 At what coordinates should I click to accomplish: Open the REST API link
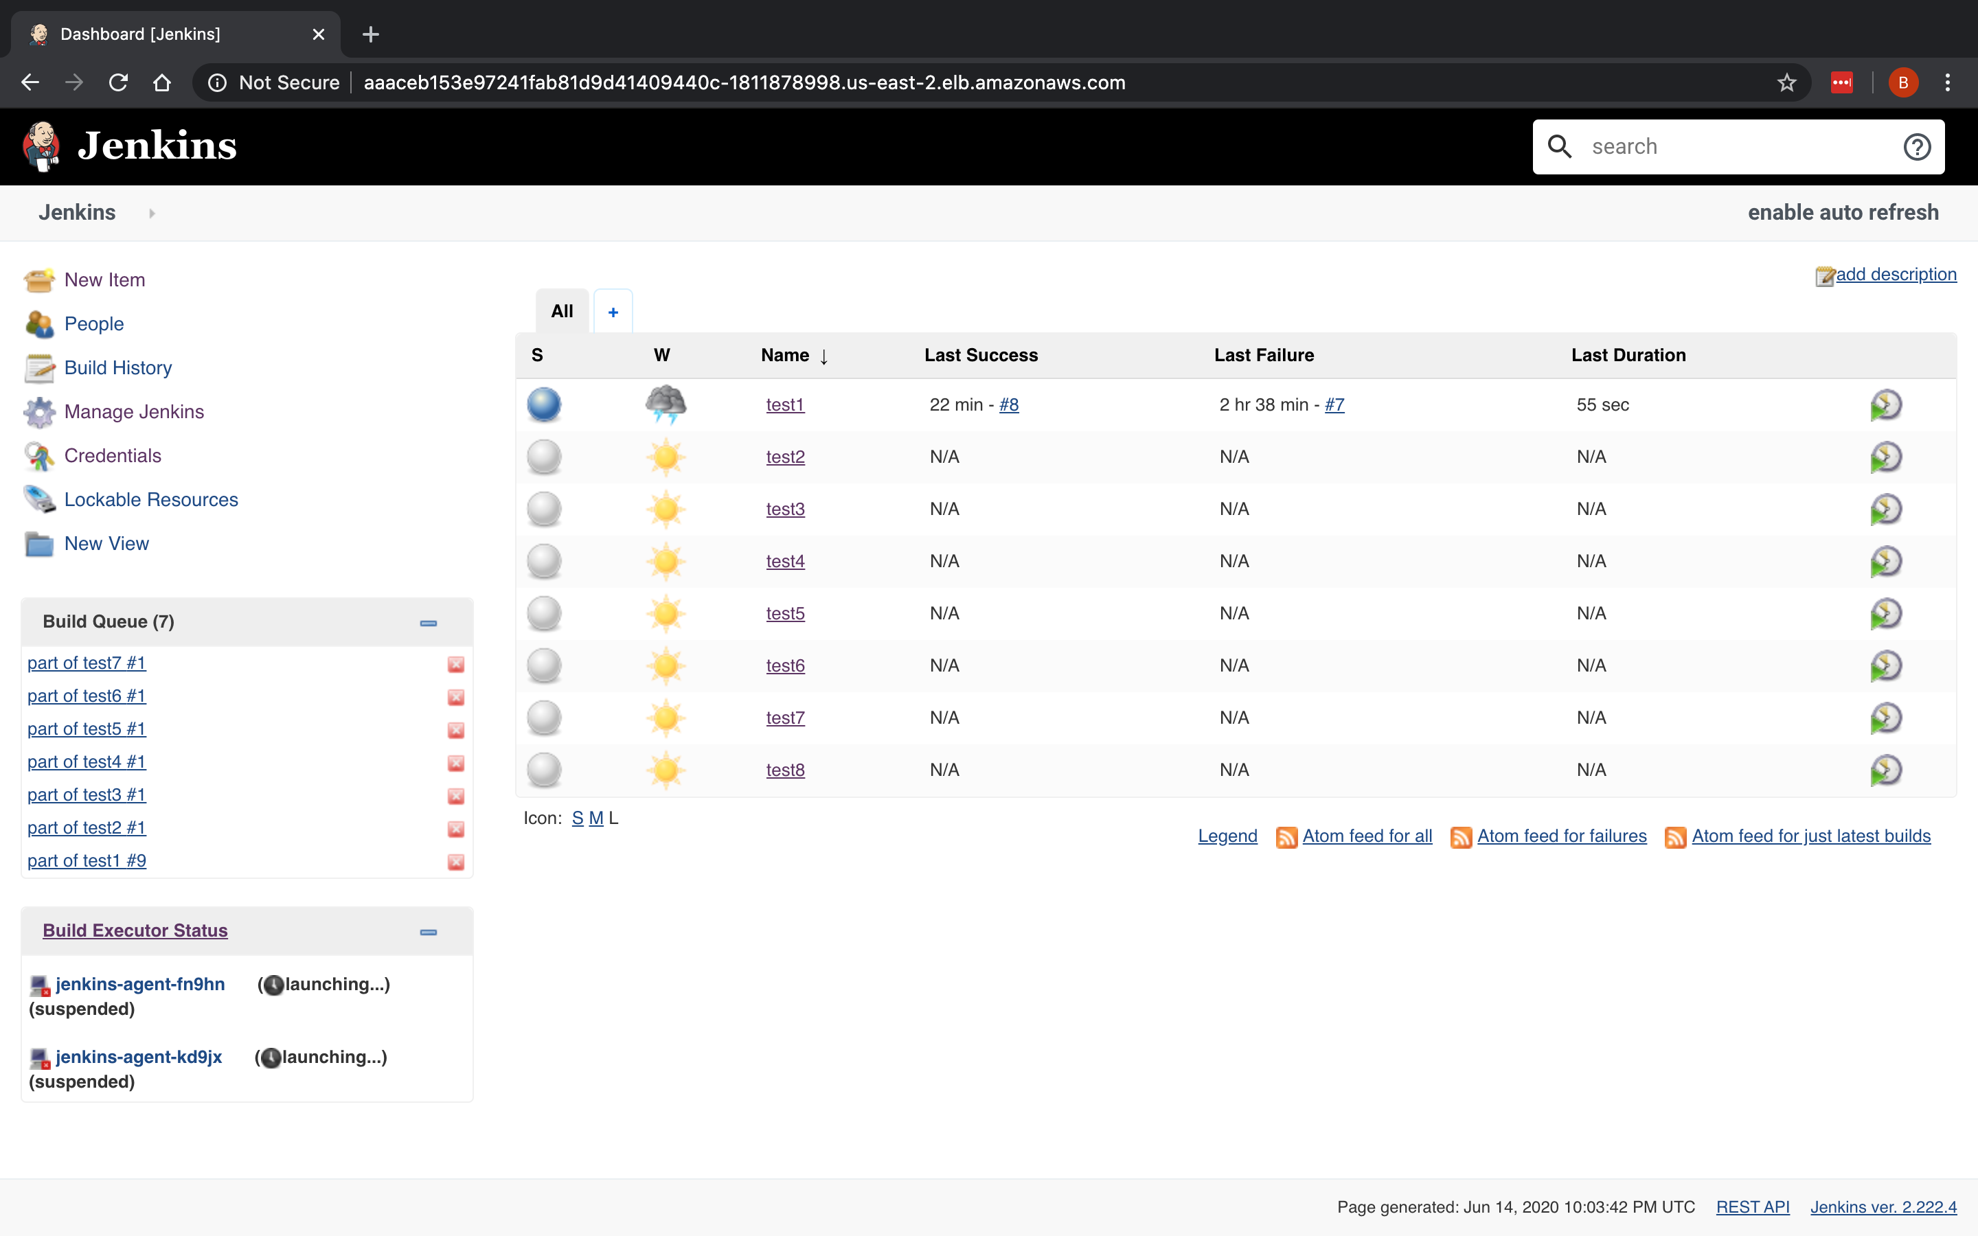[x=1753, y=1207]
